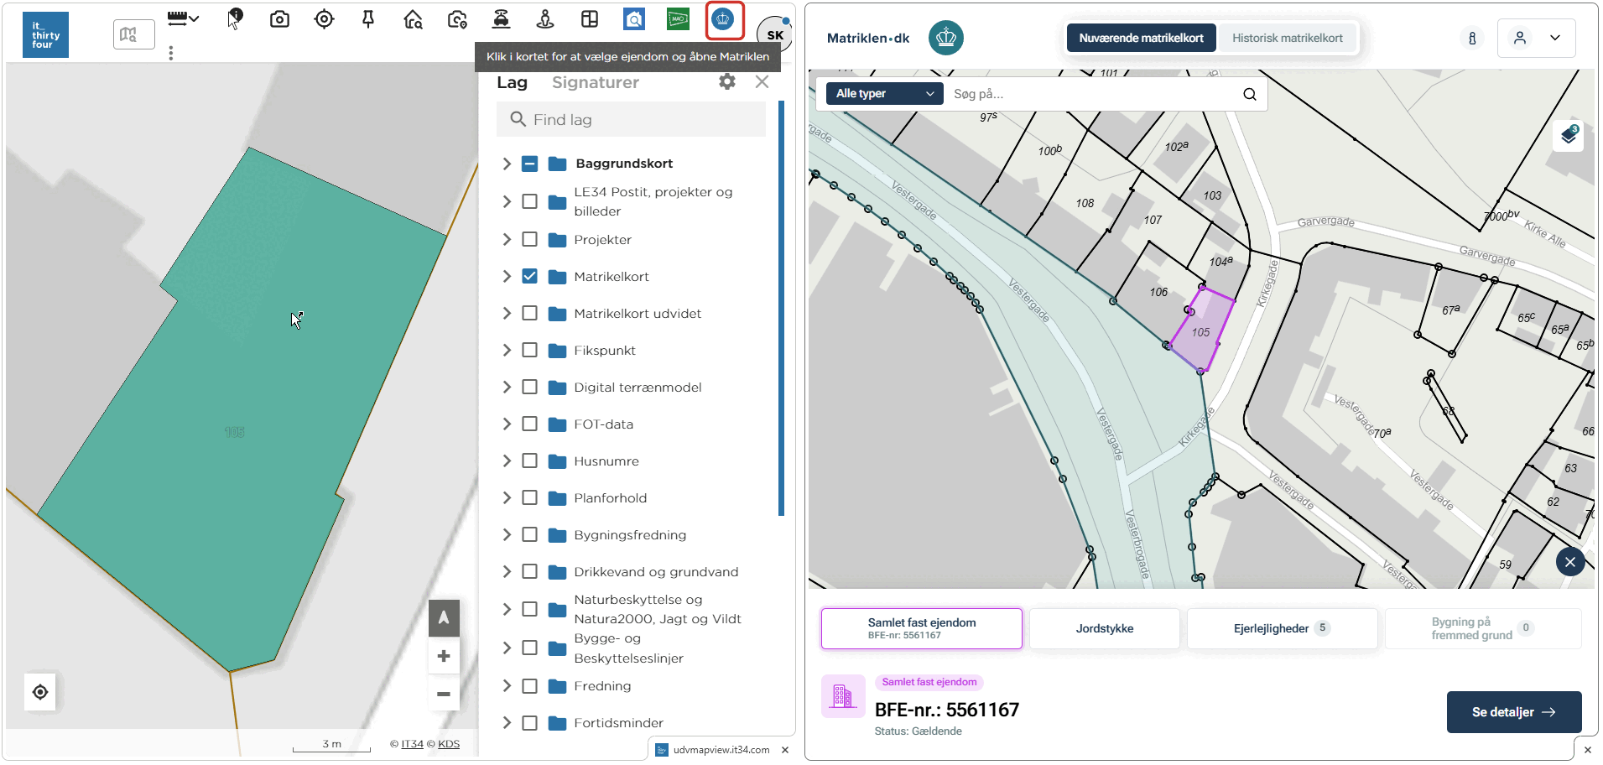Expand the Baggrundskort folder
This screenshot has height=765, width=1603.
(507, 164)
